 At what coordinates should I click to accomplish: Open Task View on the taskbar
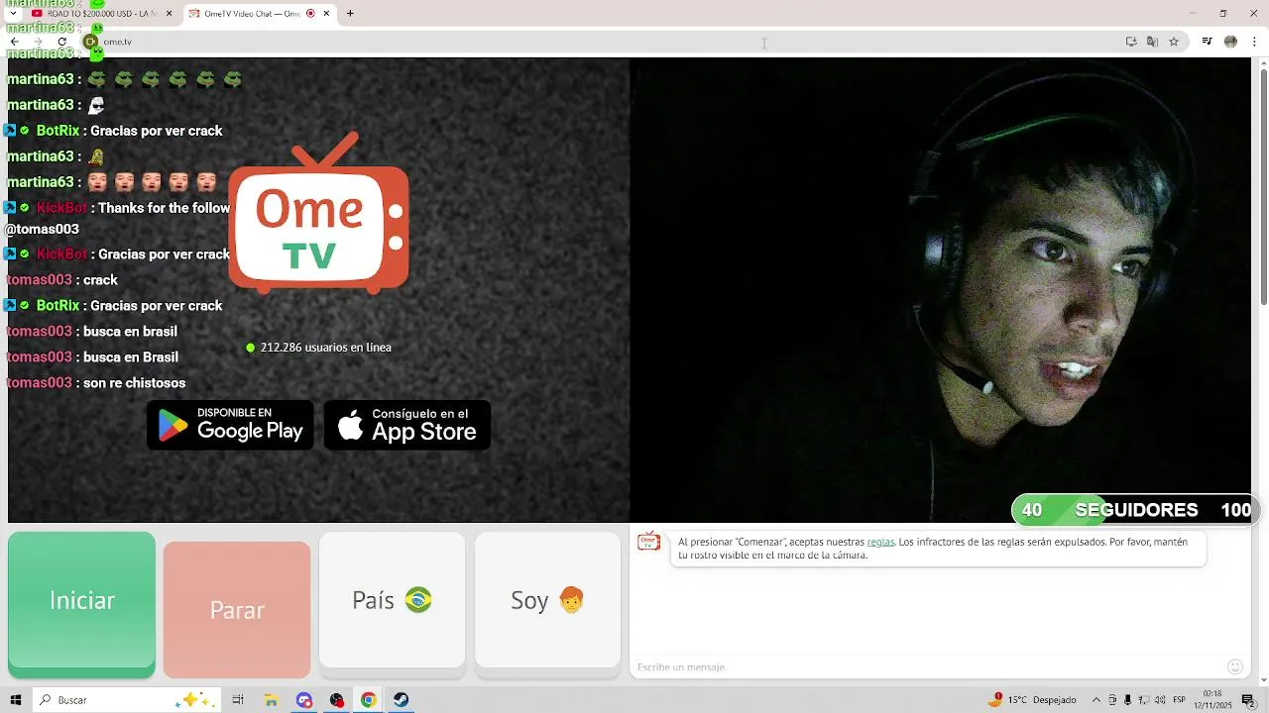coord(238,700)
